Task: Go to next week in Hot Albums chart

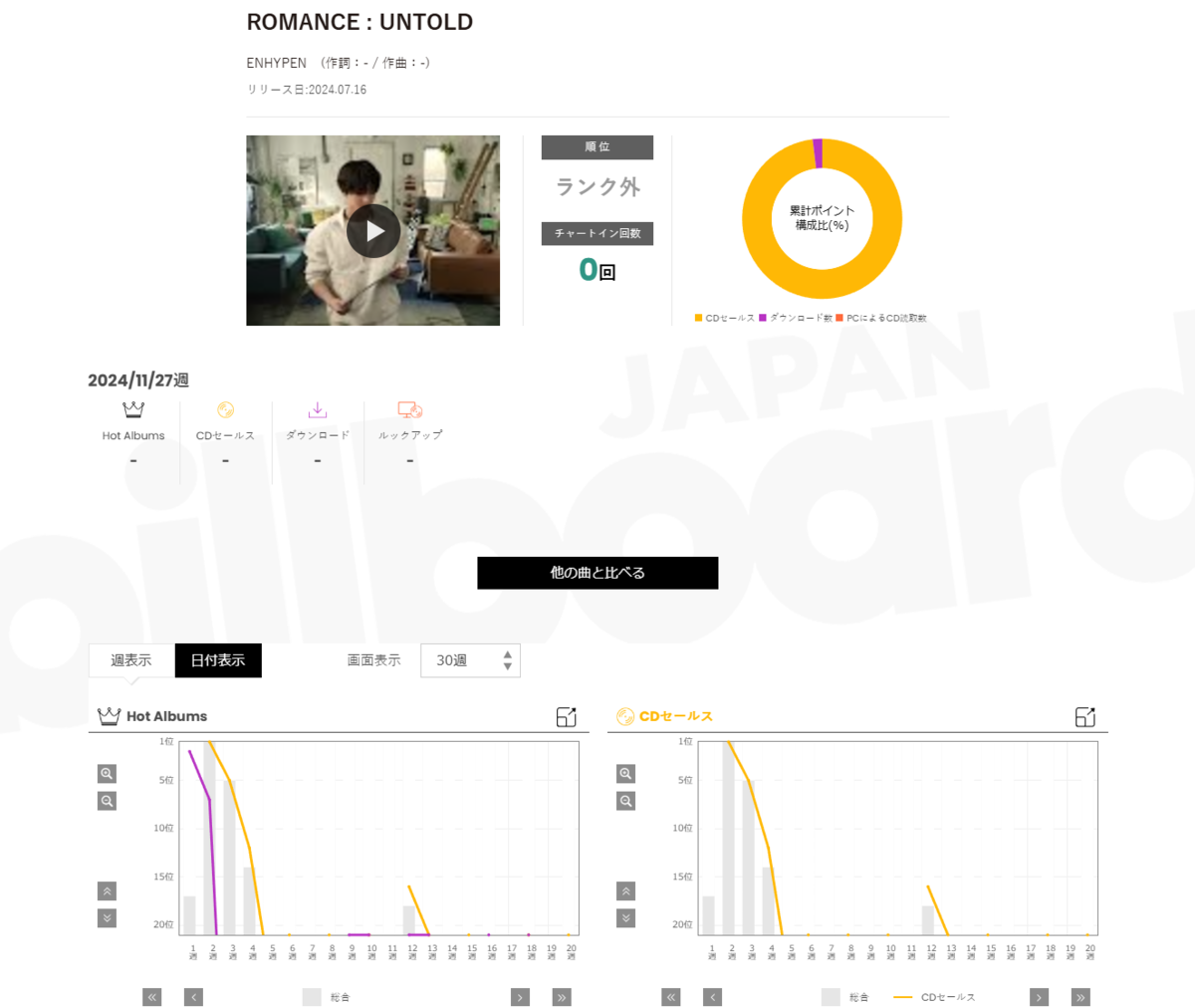Action: (520, 997)
